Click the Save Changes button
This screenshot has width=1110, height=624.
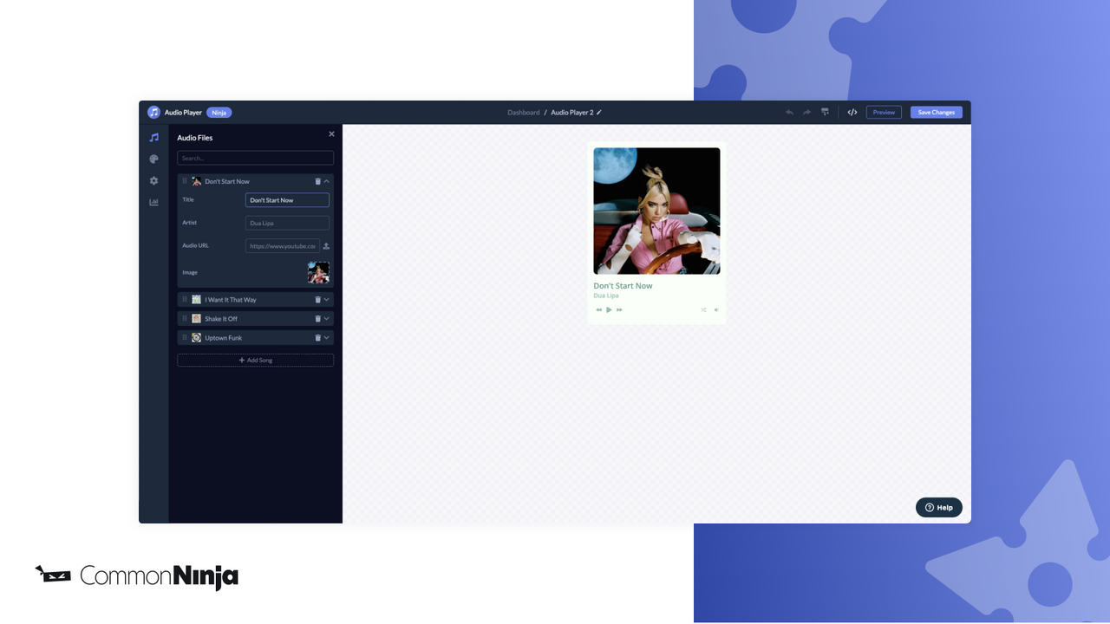tap(937, 112)
